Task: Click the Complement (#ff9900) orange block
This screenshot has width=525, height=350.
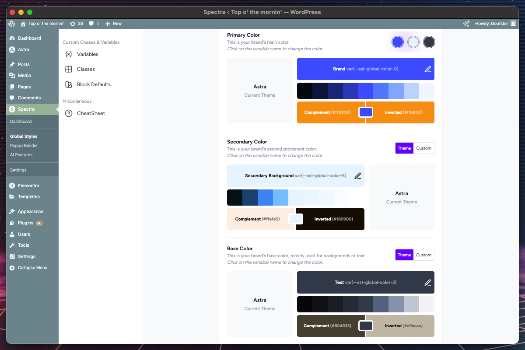Action: coord(327,112)
